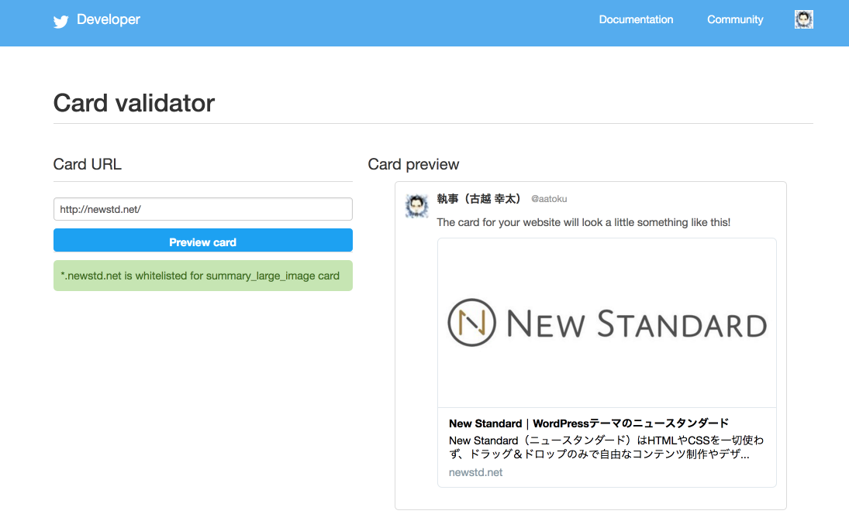Viewport: 849px width, 521px height.
Task: Open the newstd.net domain link in card
Action: pyautogui.click(x=475, y=472)
